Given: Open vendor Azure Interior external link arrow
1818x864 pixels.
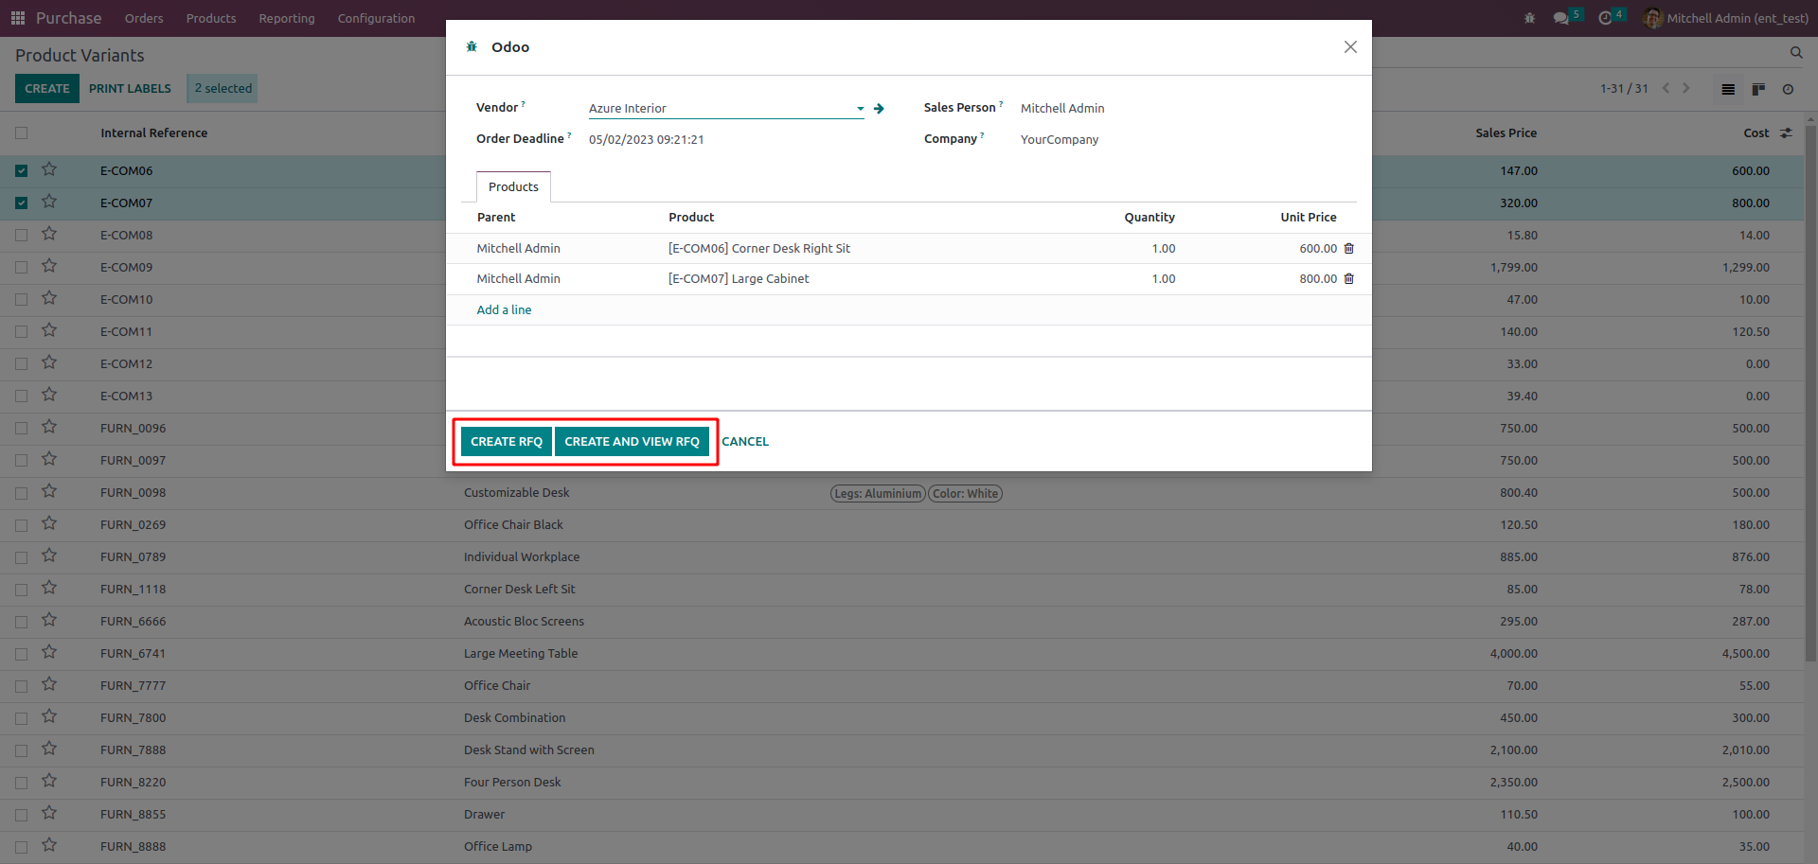Looking at the screenshot, I should (879, 109).
